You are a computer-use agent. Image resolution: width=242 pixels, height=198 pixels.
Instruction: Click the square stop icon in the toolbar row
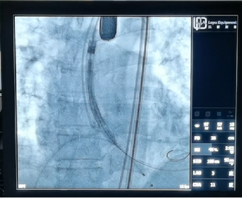point(219,114)
